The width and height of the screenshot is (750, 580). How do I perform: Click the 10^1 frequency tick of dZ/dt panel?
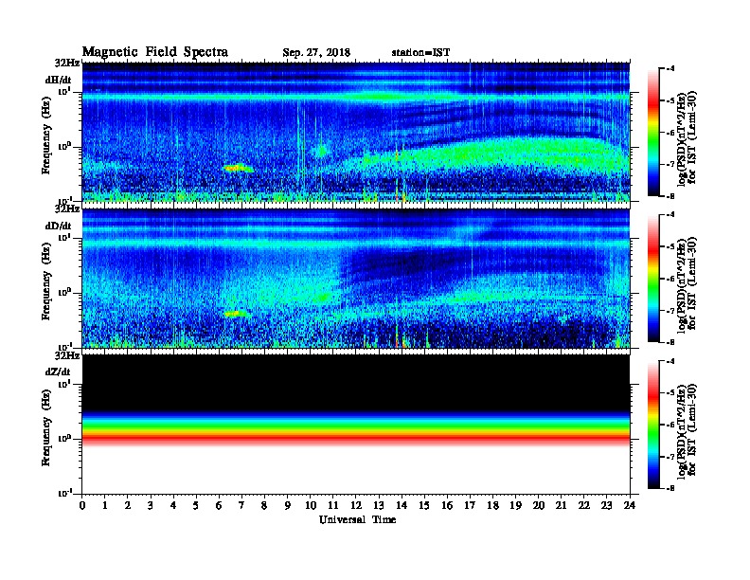64,383
